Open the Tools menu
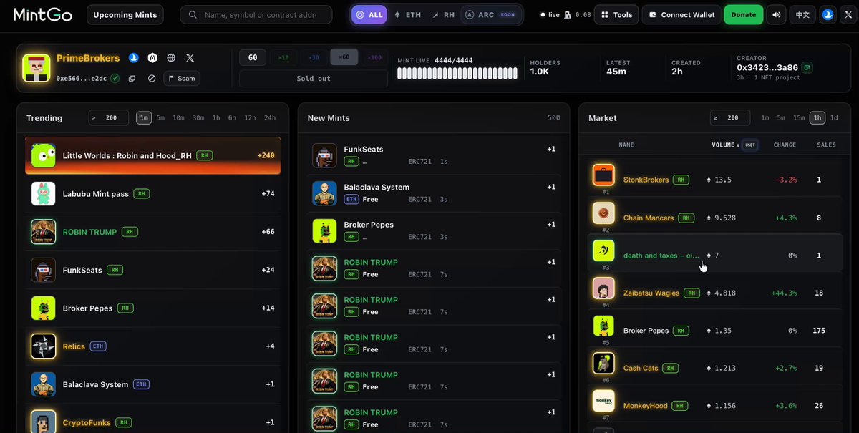Image resolution: width=859 pixels, height=433 pixels. (617, 14)
